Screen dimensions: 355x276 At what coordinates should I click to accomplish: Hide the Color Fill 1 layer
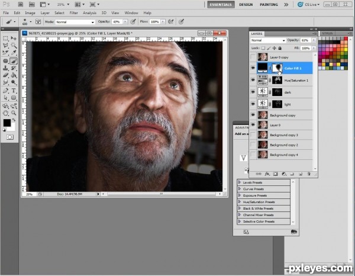[253, 68]
